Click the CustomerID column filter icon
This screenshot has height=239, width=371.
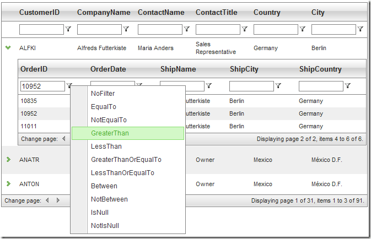68,29
